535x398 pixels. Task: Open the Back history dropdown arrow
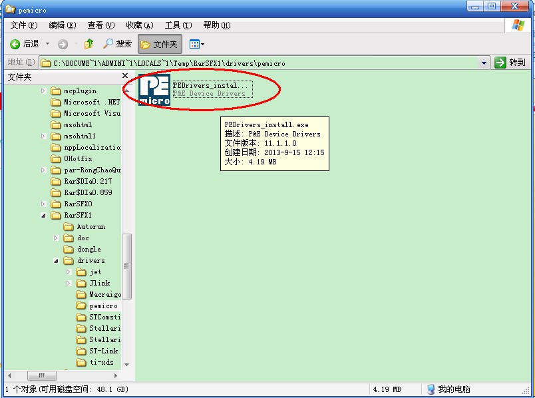(x=47, y=44)
